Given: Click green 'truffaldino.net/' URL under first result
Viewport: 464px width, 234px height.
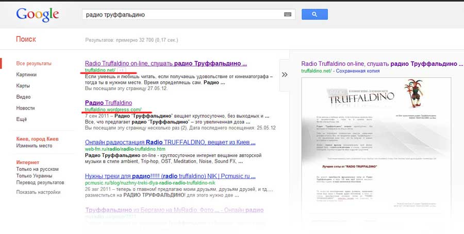Looking at the screenshot, I should coord(100,70).
